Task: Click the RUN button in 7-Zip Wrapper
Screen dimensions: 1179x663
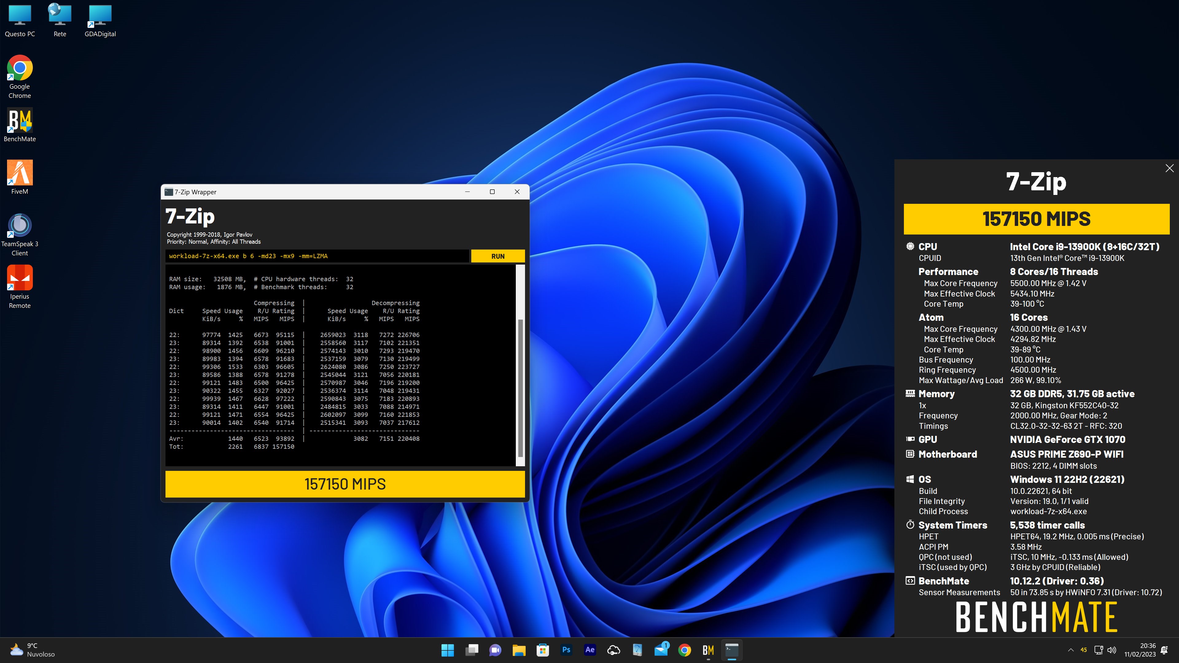Action: click(x=497, y=256)
